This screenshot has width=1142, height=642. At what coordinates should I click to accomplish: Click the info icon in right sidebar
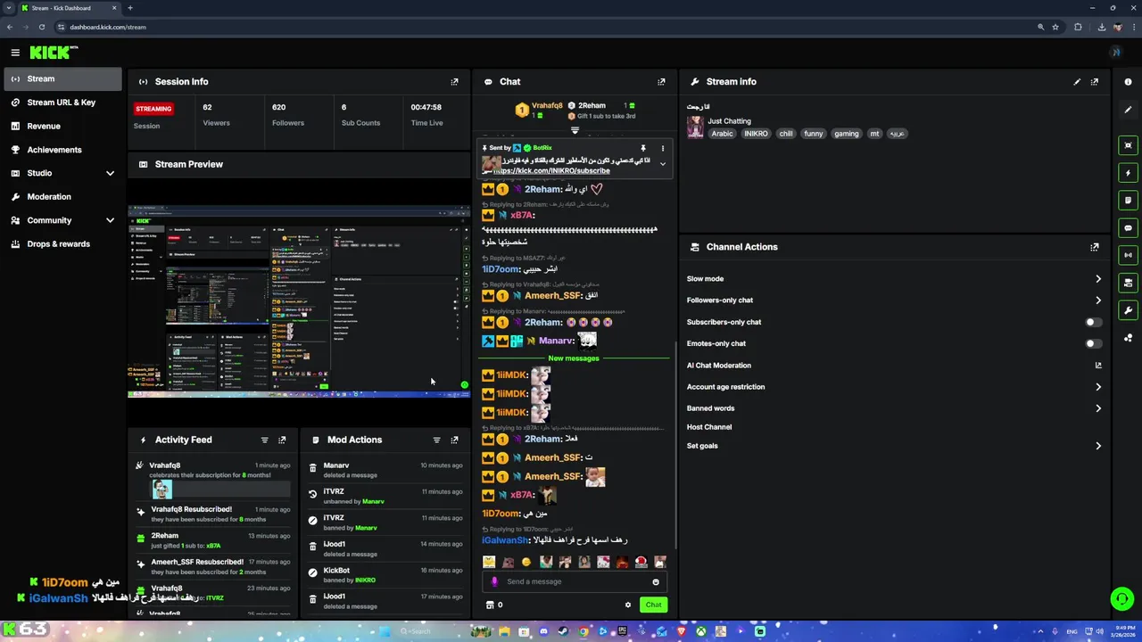pos(1128,82)
